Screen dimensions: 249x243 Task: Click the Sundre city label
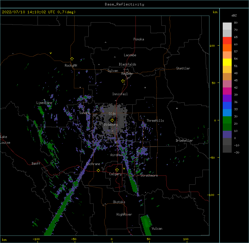84,113
